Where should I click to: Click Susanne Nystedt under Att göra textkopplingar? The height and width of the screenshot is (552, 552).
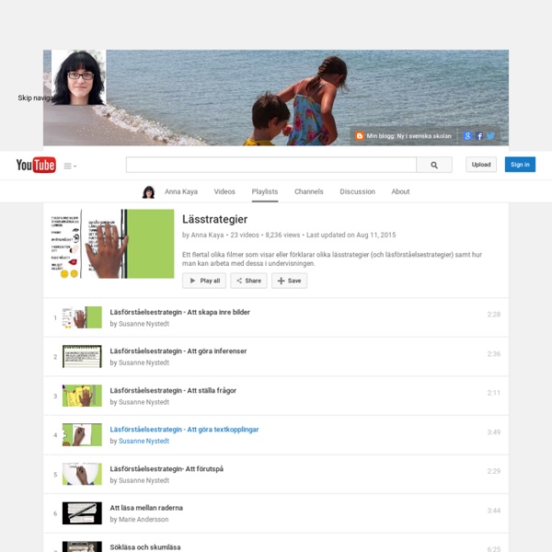point(144,441)
